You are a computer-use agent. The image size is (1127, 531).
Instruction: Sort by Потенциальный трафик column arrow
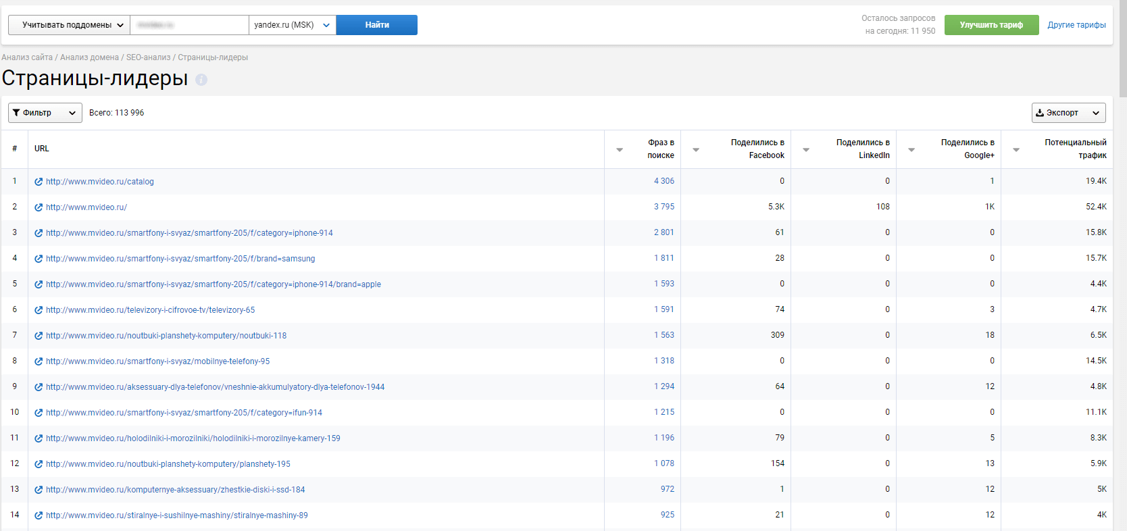click(1016, 149)
